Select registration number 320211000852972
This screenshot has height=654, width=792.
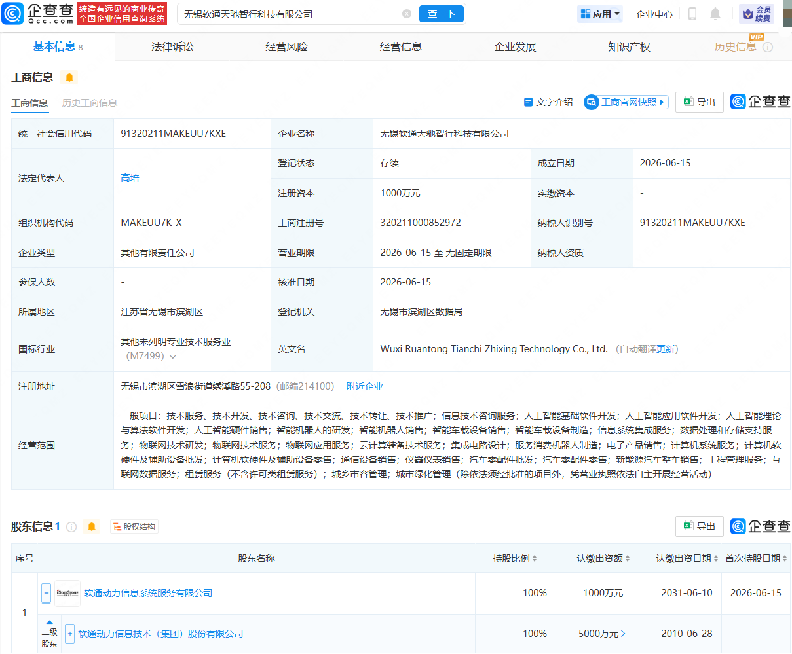point(421,223)
